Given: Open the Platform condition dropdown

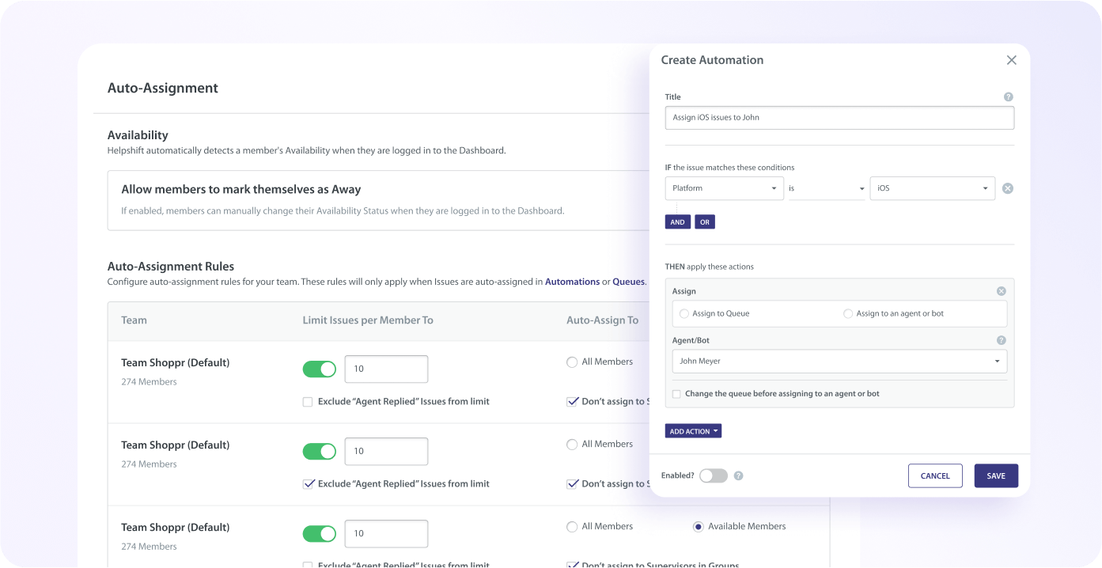Looking at the screenshot, I should pyautogui.click(x=724, y=187).
